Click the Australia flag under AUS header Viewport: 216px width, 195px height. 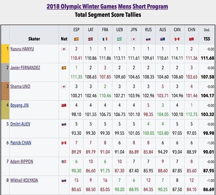(162, 39)
